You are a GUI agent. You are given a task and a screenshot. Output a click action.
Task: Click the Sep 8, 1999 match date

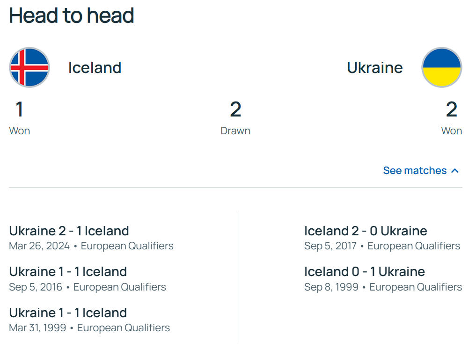coord(331,287)
